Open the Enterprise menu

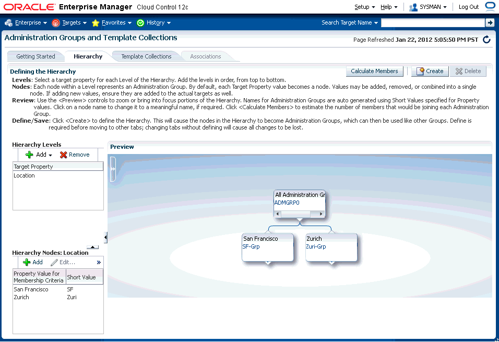tap(31, 22)
